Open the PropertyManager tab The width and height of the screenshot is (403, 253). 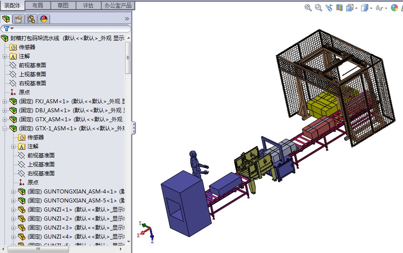(x=19, y=19)
